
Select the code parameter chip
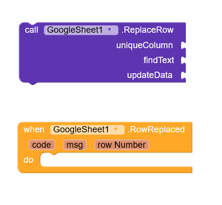[x=42, y=145]
